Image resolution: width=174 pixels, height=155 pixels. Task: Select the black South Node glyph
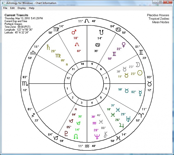(x=101, y=32)
